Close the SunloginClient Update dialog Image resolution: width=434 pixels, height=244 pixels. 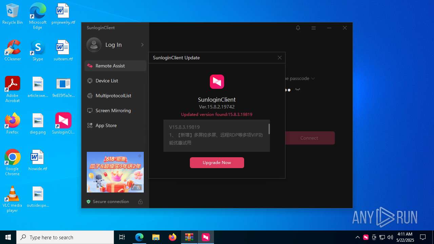(x=280, y=58)
